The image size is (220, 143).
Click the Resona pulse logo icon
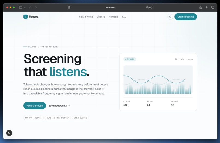coord(26,17)
